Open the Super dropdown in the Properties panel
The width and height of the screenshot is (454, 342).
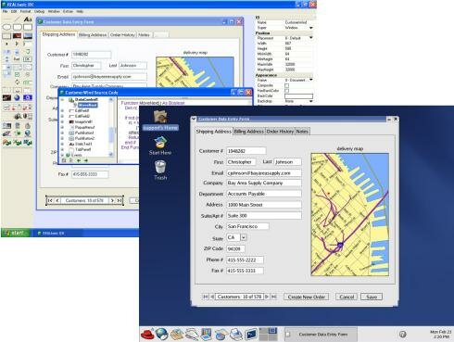tap(310, 28)
